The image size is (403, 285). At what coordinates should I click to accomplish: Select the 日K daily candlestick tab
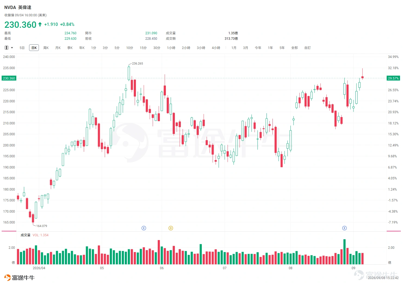pos(34,48)
